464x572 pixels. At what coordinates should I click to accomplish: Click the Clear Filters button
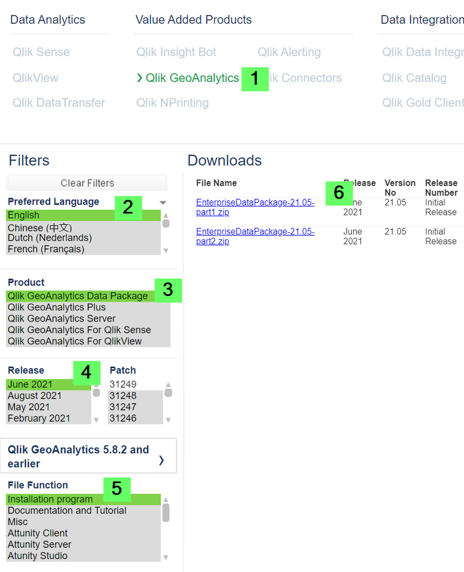click(87, 183)
